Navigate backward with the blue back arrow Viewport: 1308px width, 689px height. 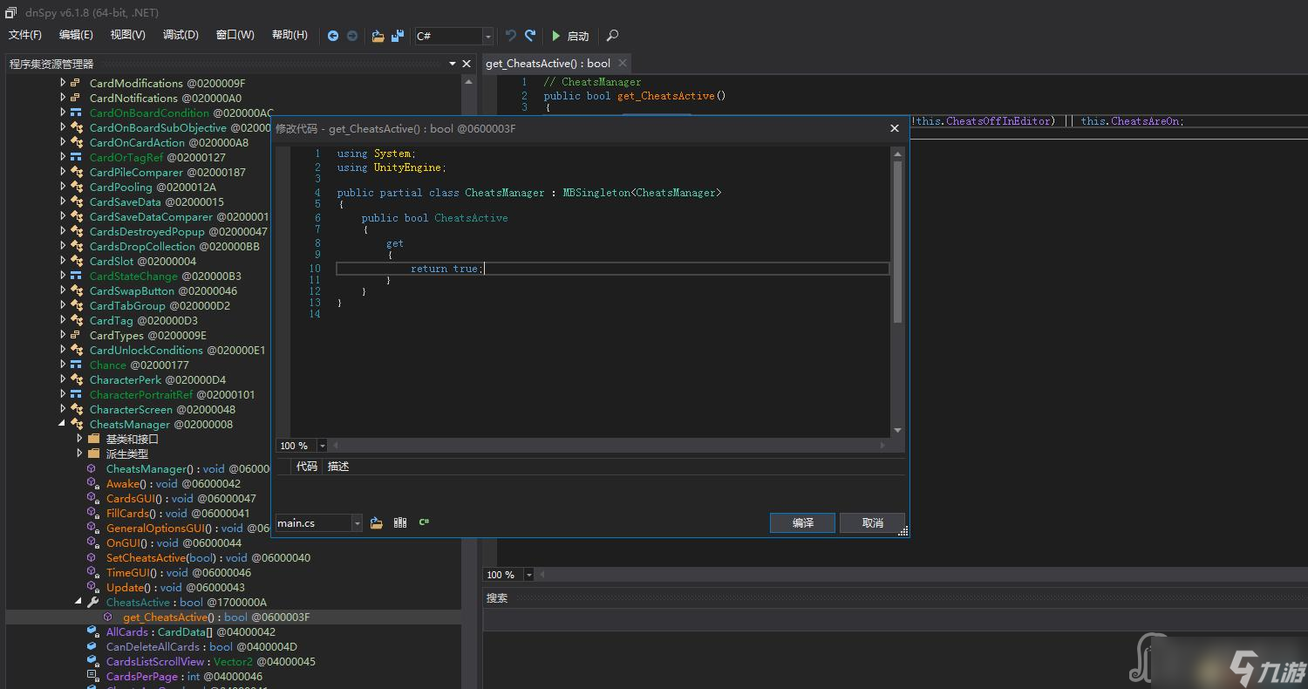[333, 36]
